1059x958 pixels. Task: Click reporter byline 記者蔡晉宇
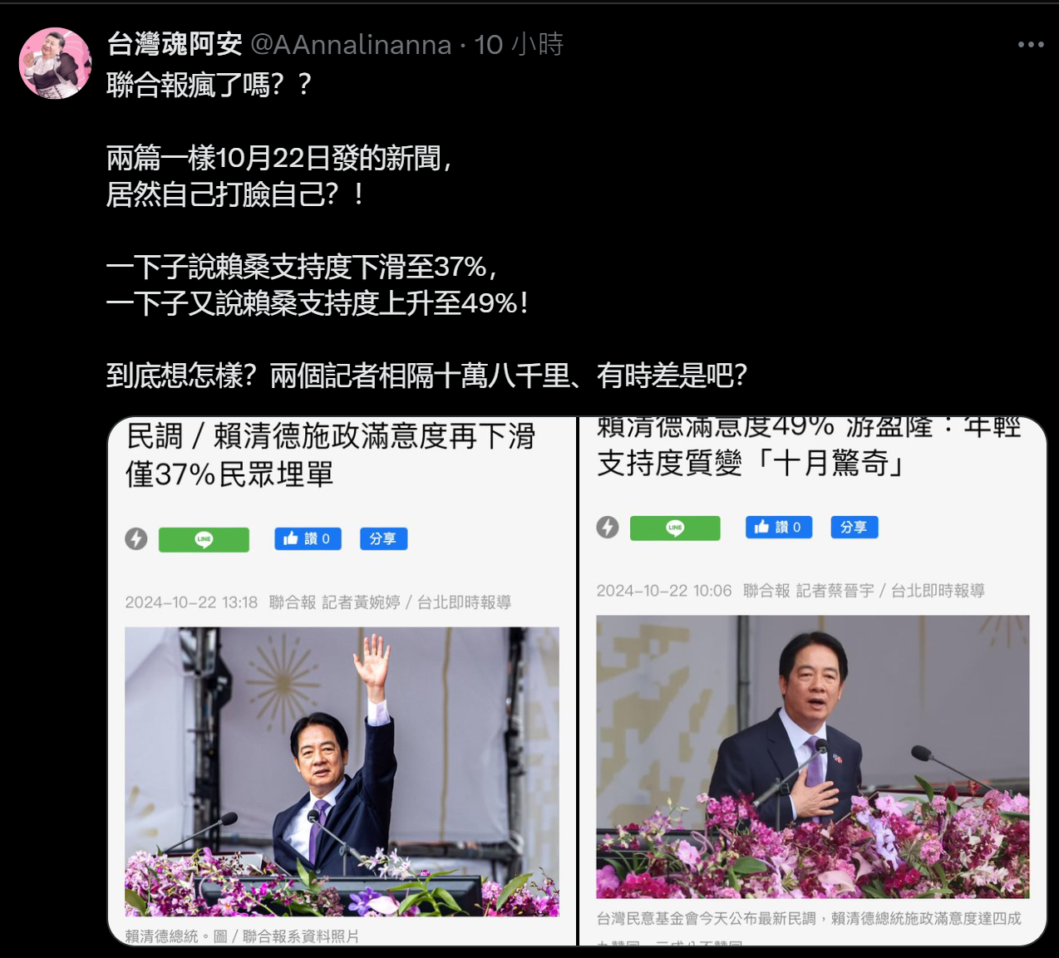coord(835,591)
